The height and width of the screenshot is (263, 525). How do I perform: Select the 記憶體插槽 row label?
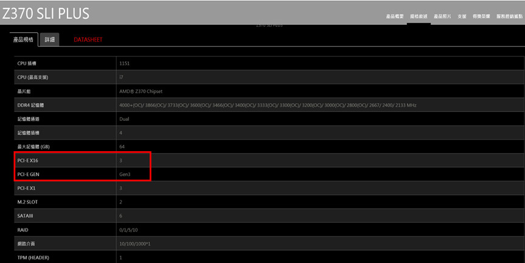(x=28, y=133)
